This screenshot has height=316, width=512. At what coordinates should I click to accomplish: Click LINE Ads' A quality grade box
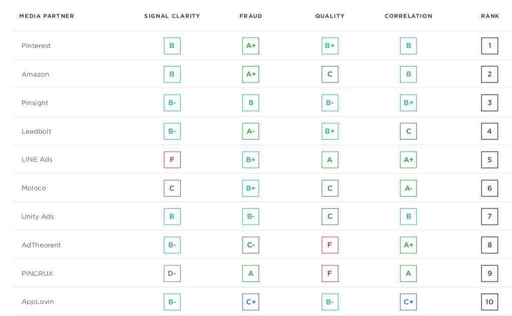click(330, 160)
